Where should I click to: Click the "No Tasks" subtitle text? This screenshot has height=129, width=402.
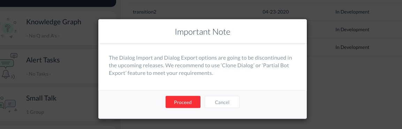38,74
